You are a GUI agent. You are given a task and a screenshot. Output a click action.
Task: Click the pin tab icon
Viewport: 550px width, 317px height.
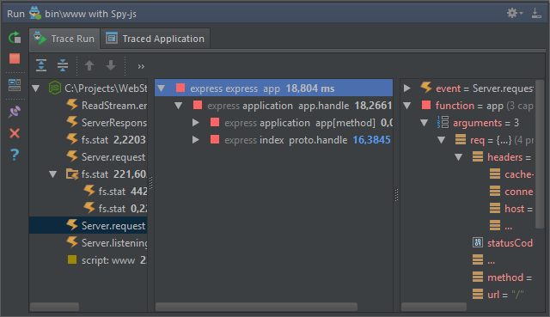coord(15,112)
